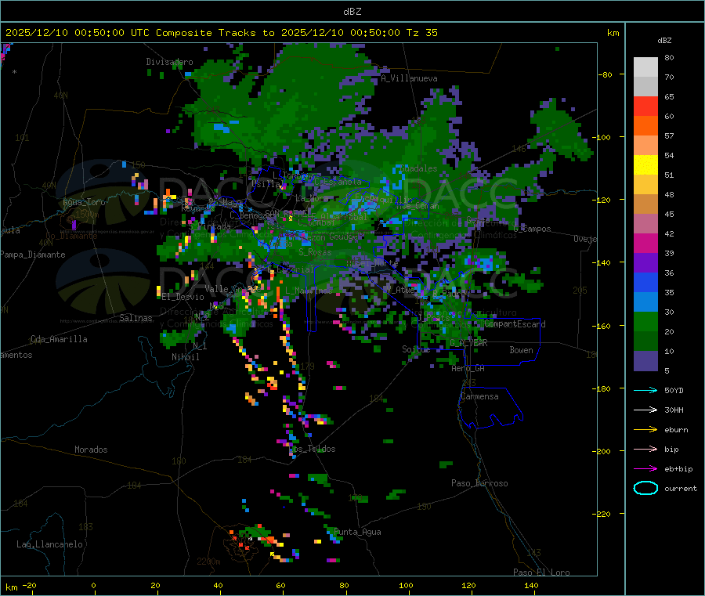
Task: Click the 80 dBZ light gray swatch
Action: tap(645, 67)
